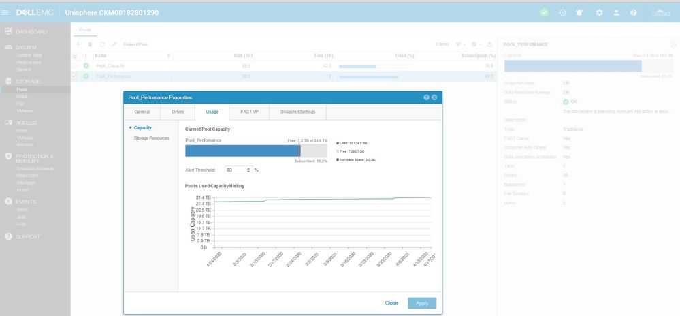Viewport: 680px width, 316px height.
Task: Click the Name column sort arrow
Action: pyautogui.click(x=168, y=56)
